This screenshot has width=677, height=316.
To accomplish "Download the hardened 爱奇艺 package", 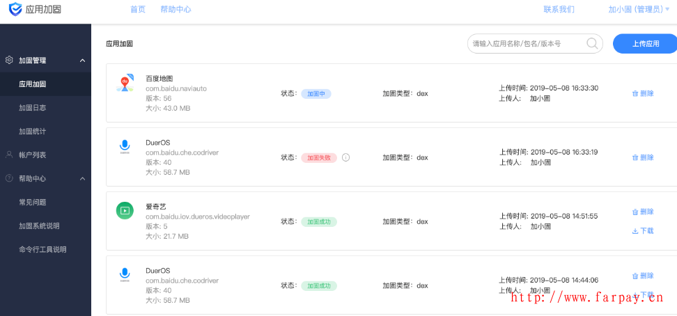I will tap(643, 230).
